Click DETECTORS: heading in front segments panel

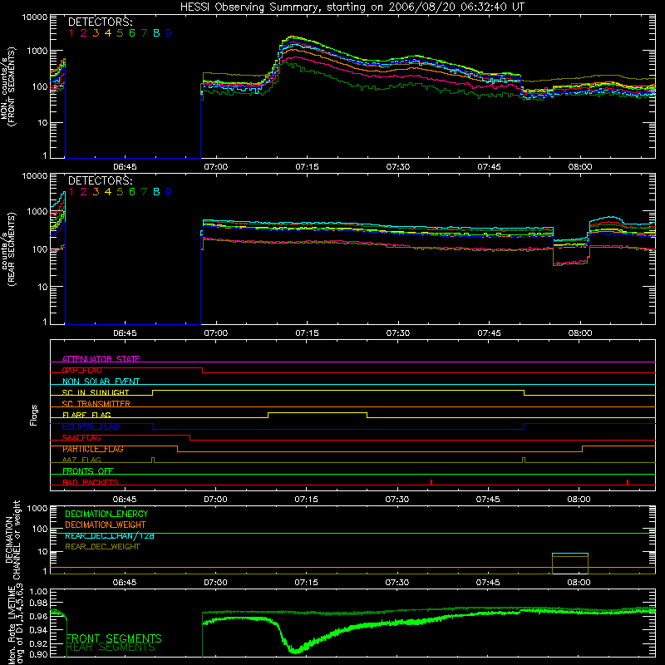click(100, 22)
